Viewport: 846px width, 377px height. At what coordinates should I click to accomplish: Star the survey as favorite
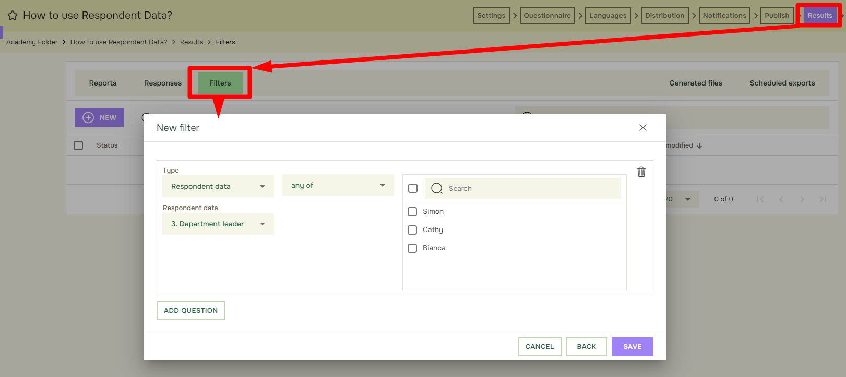(x=13, y=16)
